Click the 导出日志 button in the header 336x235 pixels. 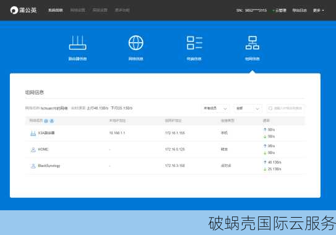[299, 11]
